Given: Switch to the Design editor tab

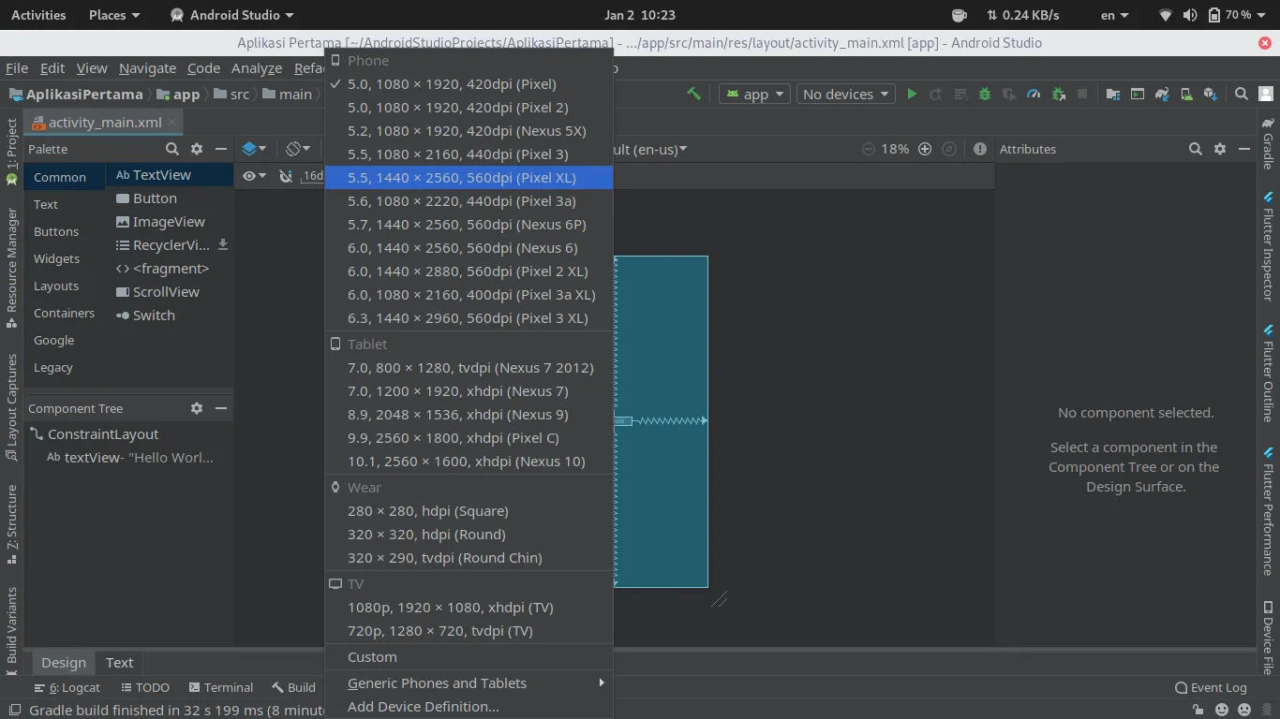Looking at the screenshot, I should [x=64, y=662].
